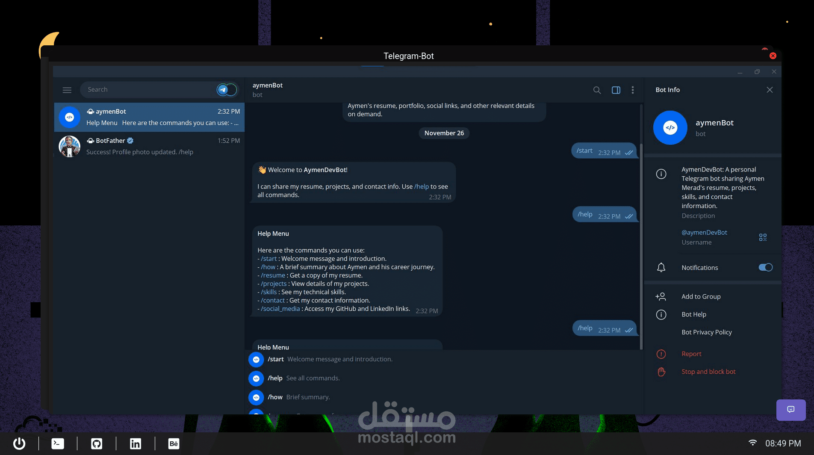Viewport: 814px width, 455px height.
Task: Click the aymenBot name in the chat header
Action: [x=268, y=86]
